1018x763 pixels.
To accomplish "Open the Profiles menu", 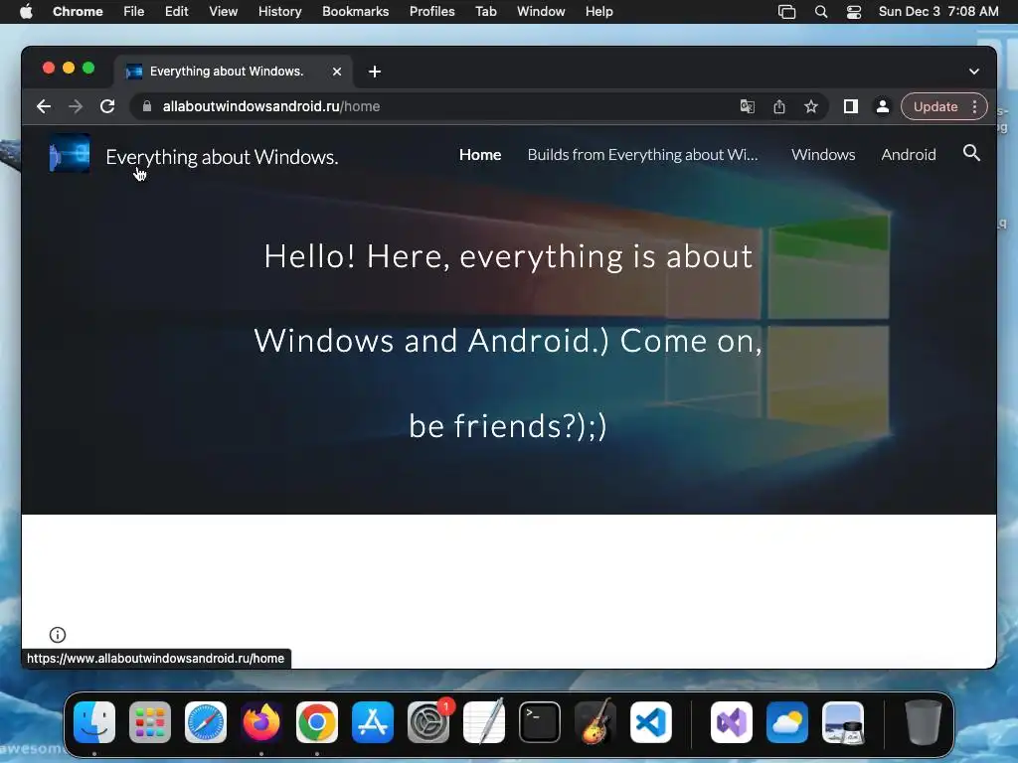I will [x=431, y=12].
